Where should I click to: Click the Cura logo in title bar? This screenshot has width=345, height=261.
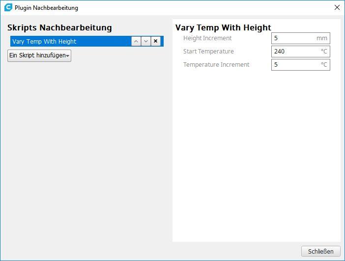click(8, 8)
